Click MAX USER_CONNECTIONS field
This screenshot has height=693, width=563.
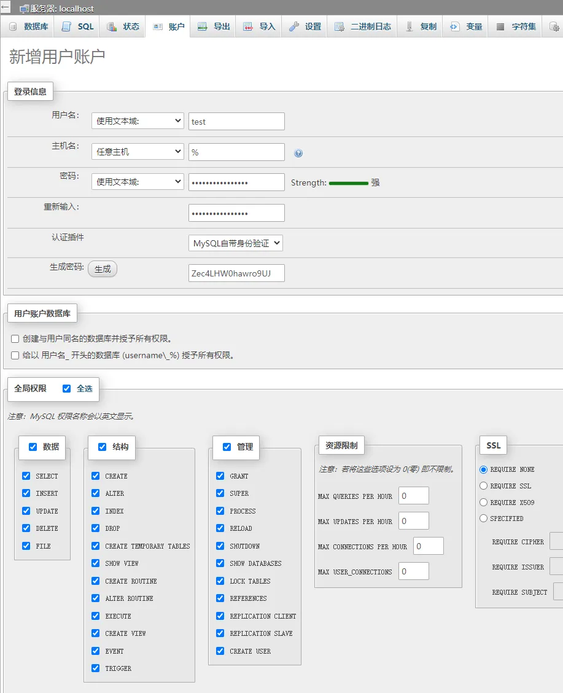coord(414,571)
